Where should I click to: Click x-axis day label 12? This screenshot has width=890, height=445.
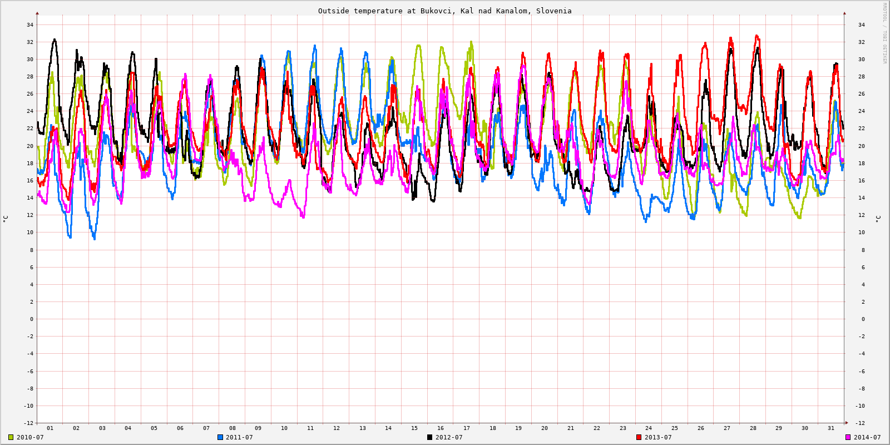pos(337,428)
